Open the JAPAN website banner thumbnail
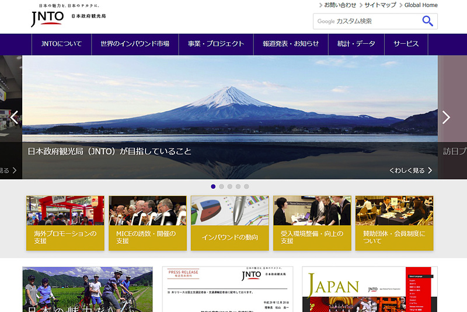 (370, 289)
